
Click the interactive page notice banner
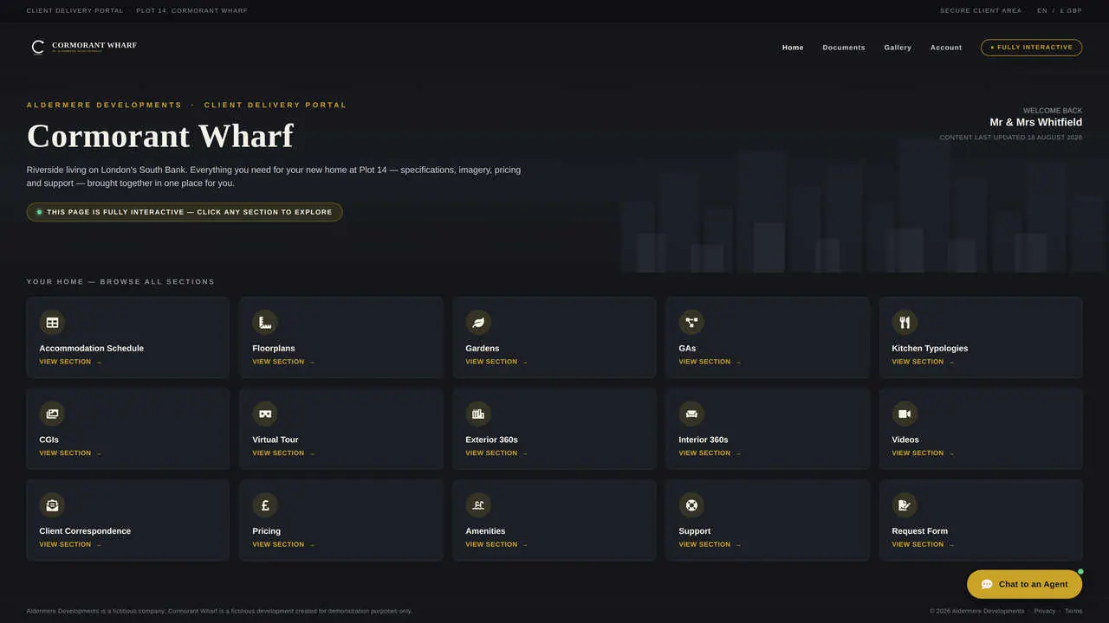[185, 212]
